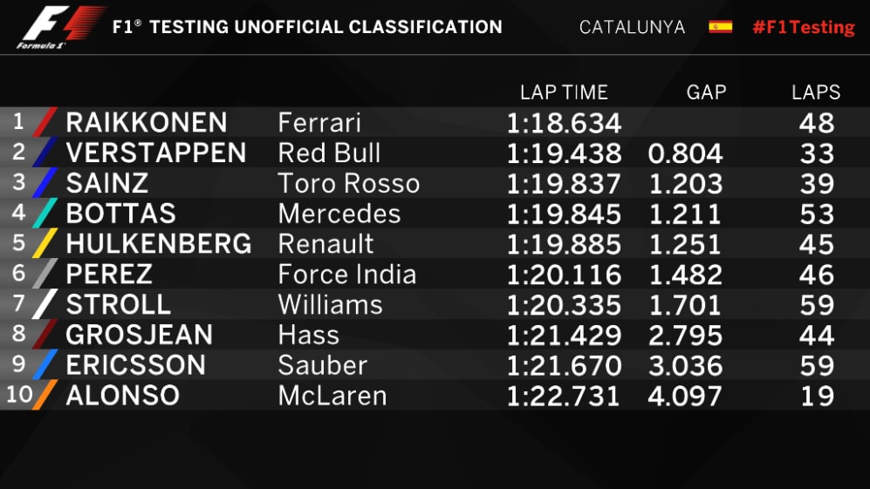Click Sauber's blue stripe beside Ericsson

click(x=45, y=365)
